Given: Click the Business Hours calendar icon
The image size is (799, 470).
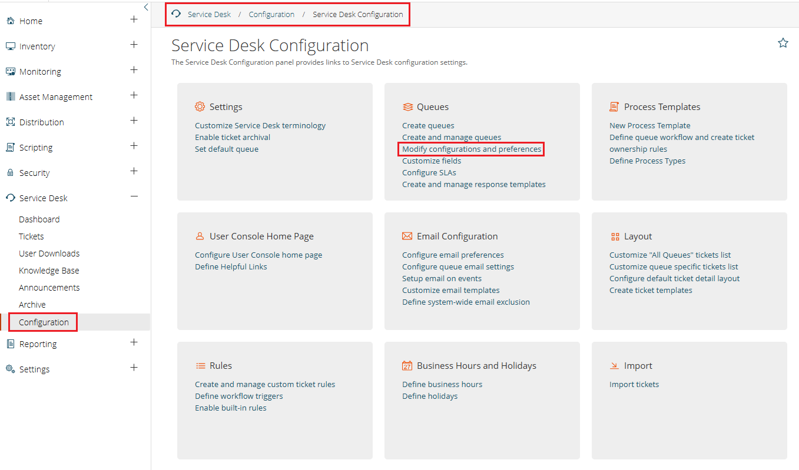Looking at the screenshot, I should coord(407,366).
